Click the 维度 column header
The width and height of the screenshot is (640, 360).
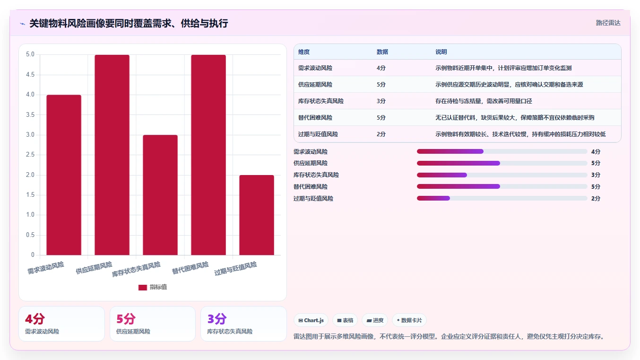pos(304,52)
